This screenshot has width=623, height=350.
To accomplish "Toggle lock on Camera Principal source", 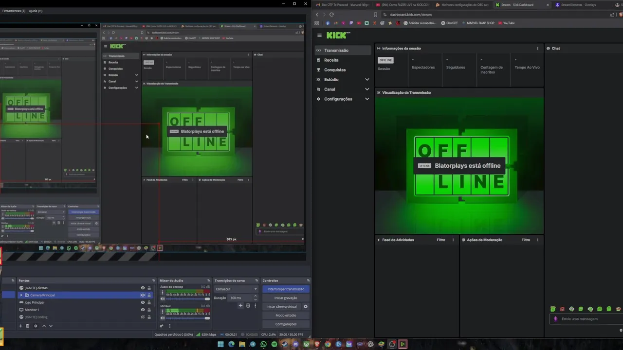I will [149, 295].
